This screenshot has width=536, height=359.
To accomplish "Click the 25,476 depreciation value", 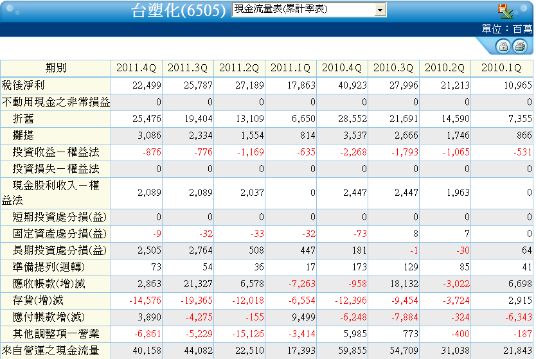I will (x=147, y=119).
